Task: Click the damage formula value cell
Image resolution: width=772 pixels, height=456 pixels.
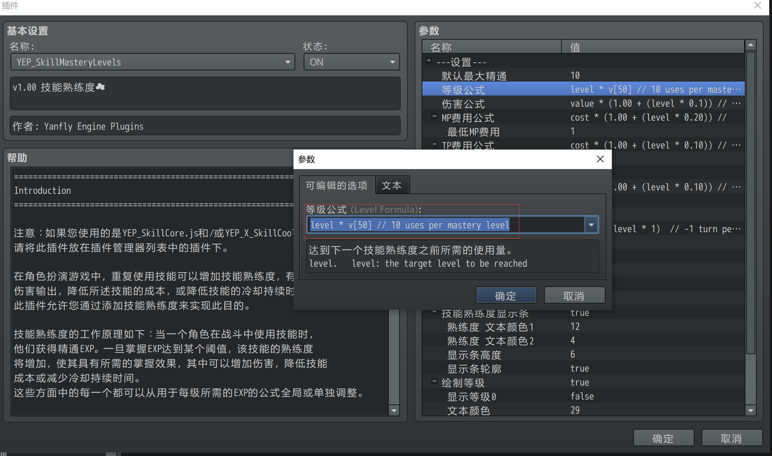Action: point(655,104)
